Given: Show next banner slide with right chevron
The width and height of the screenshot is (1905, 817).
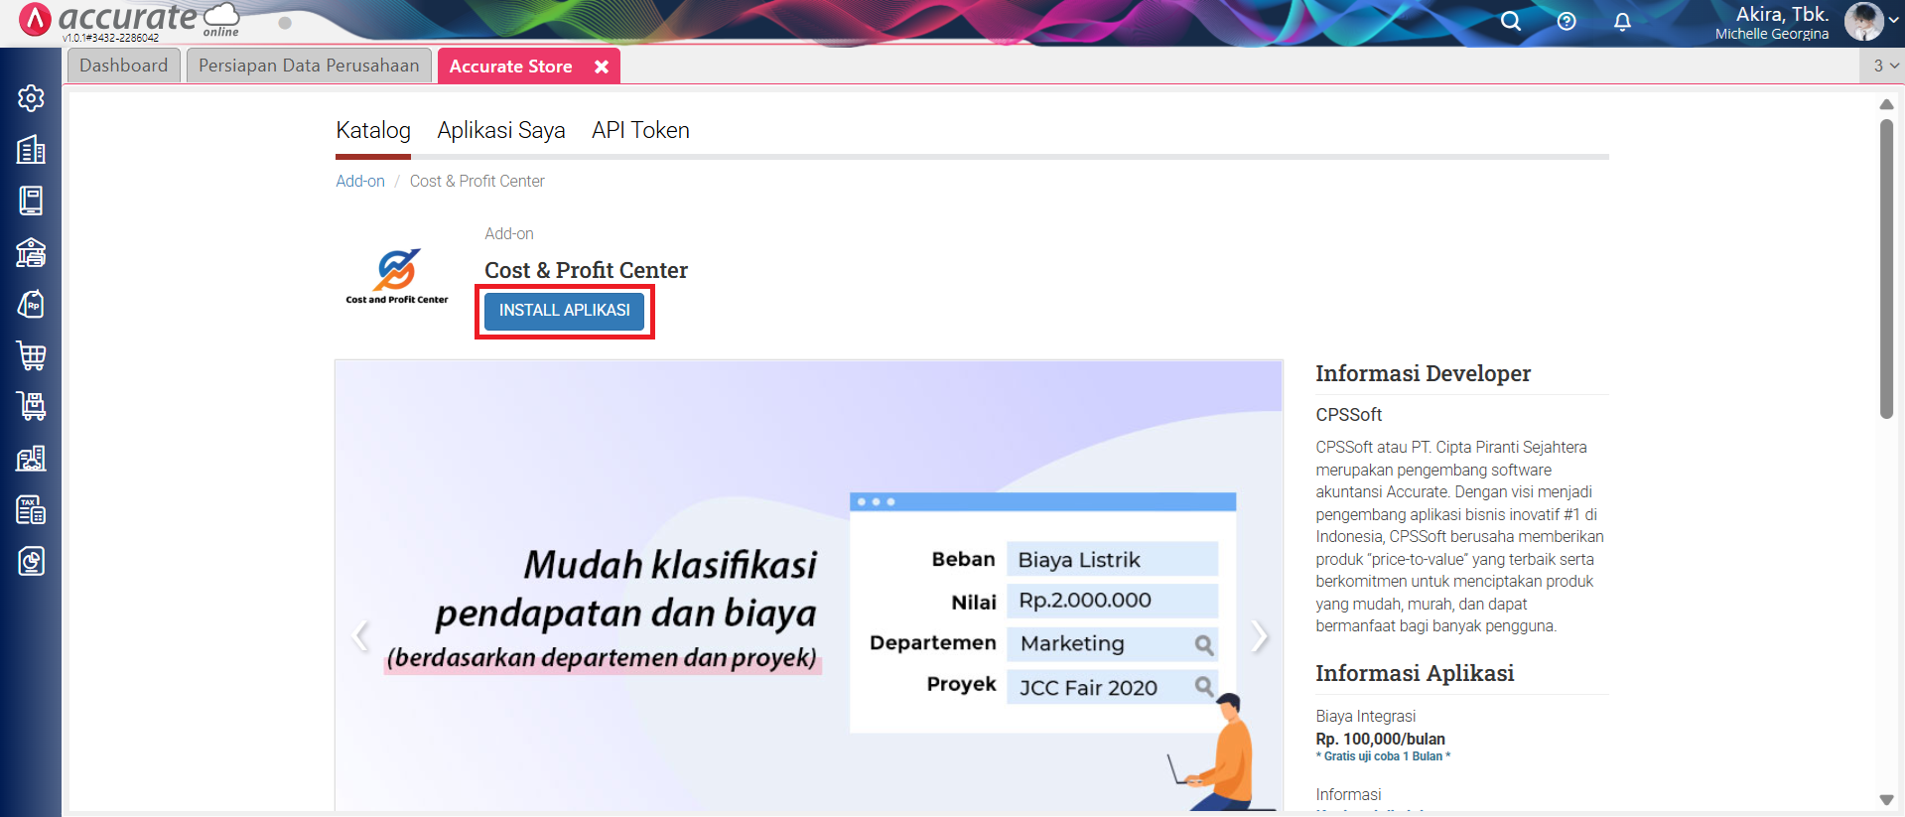Looking at the screenshot, I should point(1259,636).
